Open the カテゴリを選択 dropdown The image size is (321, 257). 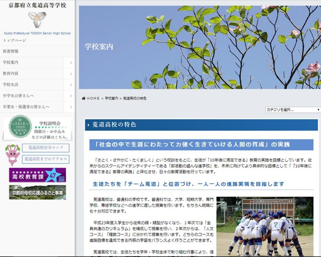pyautogui.click(x=293, y=110)
